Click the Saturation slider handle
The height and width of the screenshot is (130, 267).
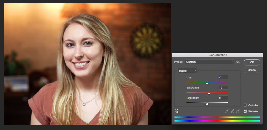tap(209, 93)
